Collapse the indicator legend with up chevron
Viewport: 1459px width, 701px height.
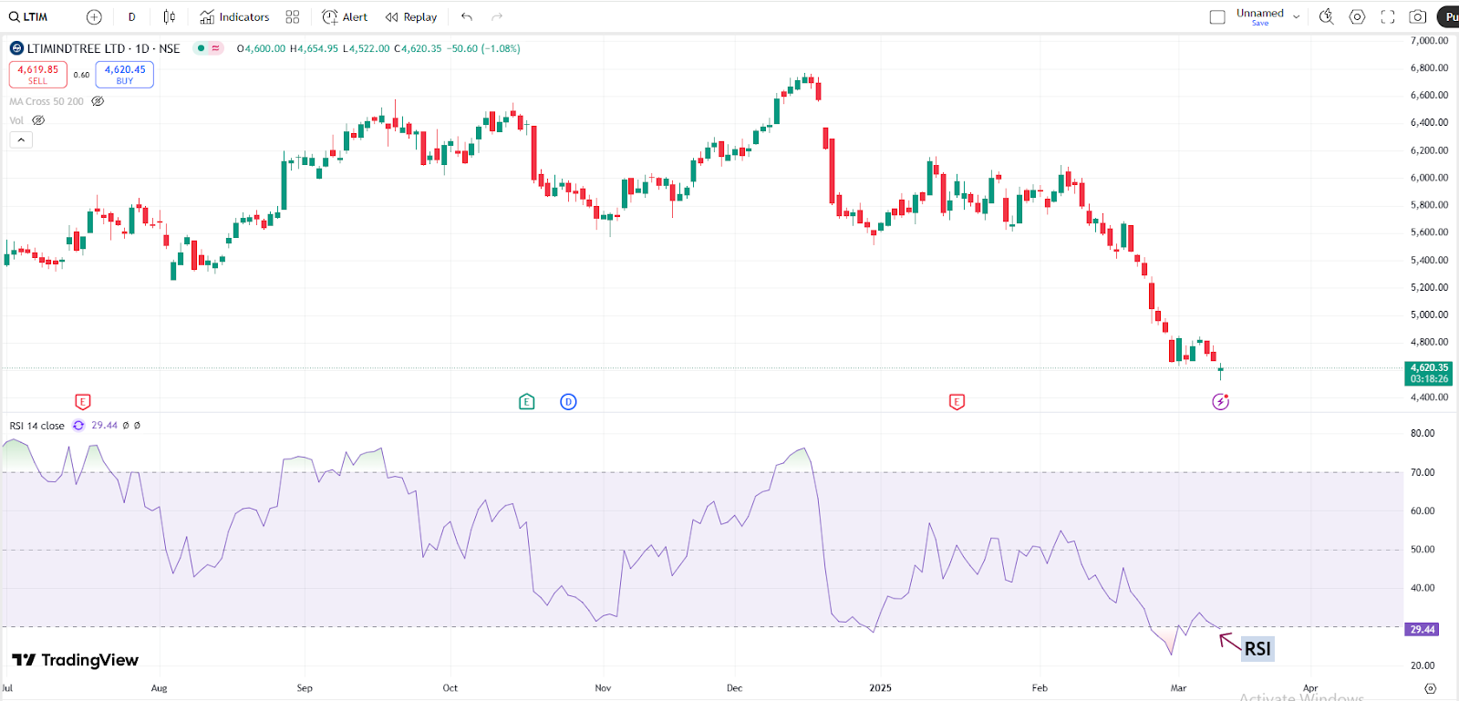tap(21, 139)
